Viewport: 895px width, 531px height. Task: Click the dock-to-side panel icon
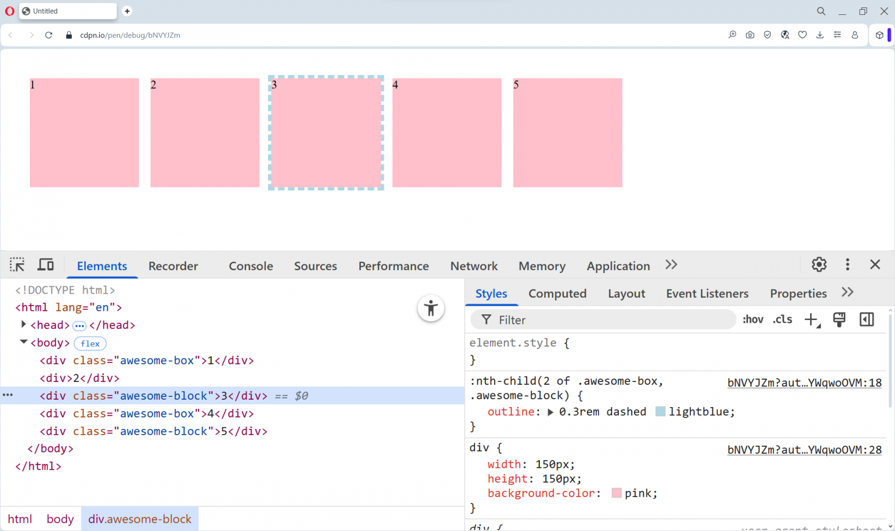coord(866,319)
